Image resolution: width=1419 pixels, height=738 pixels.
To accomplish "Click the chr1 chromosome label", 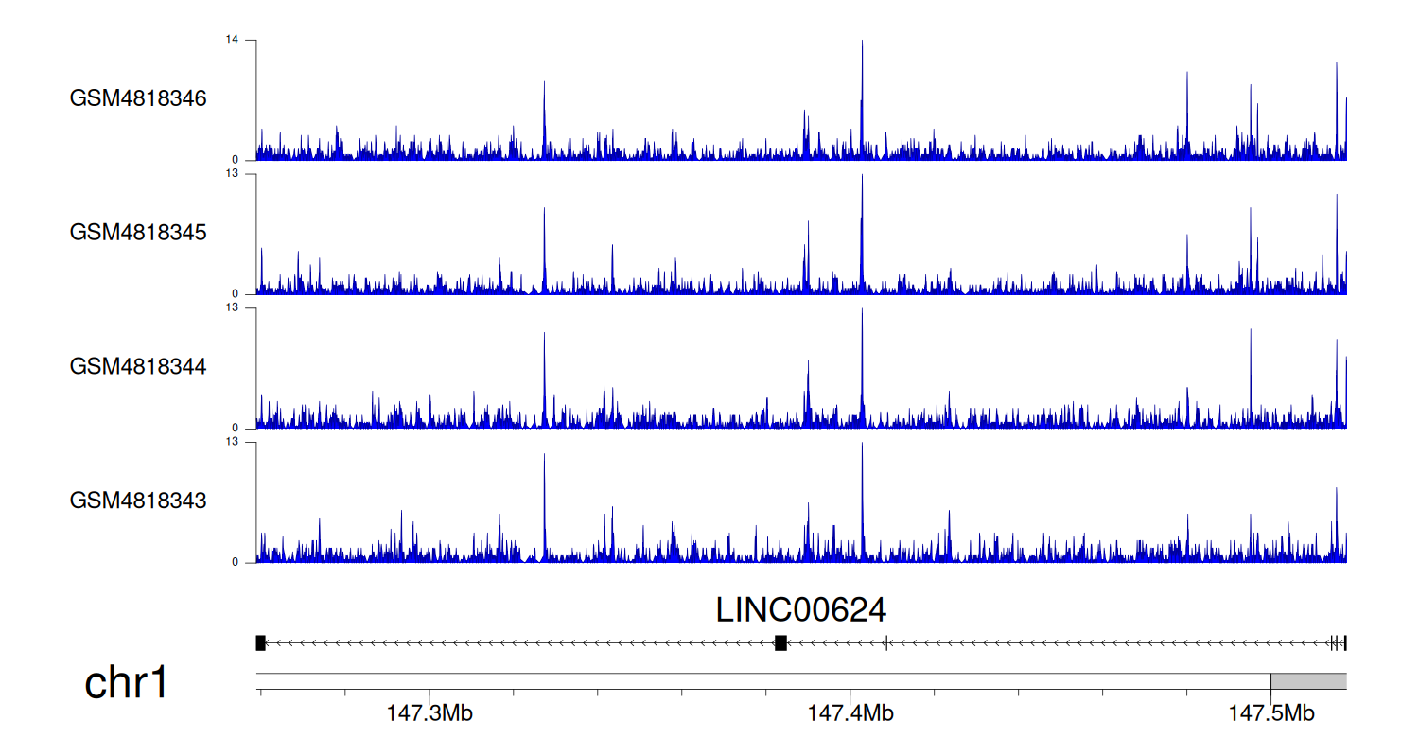I will click(127, 682).
